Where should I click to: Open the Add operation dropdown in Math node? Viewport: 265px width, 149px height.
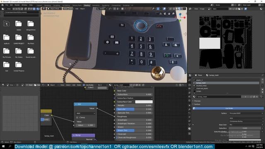tap(86, 113)
